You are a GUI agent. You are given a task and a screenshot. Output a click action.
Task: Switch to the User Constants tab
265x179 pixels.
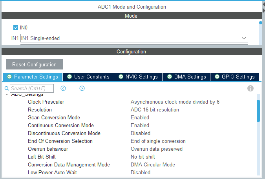[x=88, y=77]
